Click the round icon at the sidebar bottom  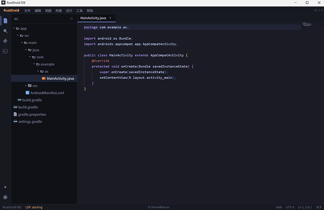click(5, 197)
